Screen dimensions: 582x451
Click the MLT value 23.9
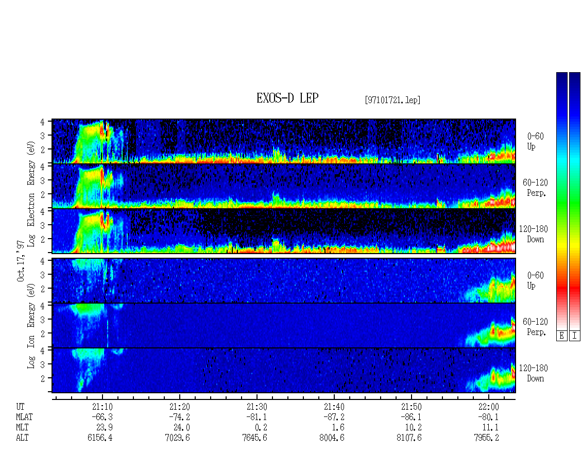click(x=105, y=428)
